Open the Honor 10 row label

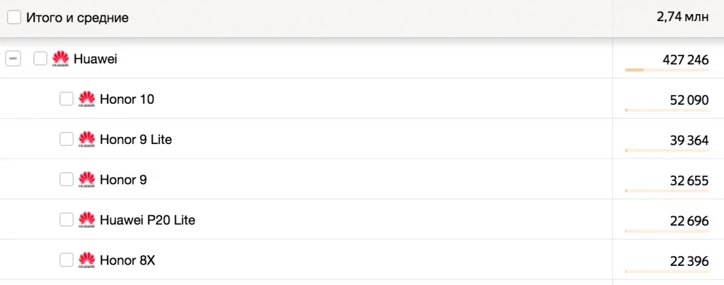tap(127, 99)
